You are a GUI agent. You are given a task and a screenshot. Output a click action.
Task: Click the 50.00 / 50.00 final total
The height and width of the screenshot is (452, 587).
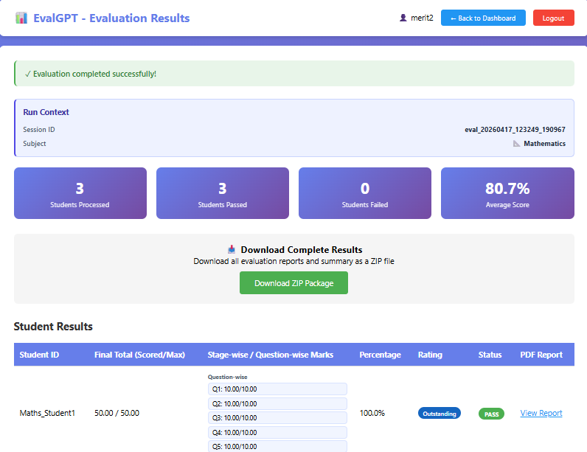pyautogui.click(x=117, y=413)
